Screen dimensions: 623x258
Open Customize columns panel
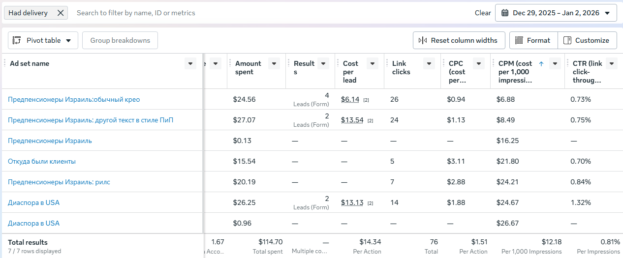(587, 40)
